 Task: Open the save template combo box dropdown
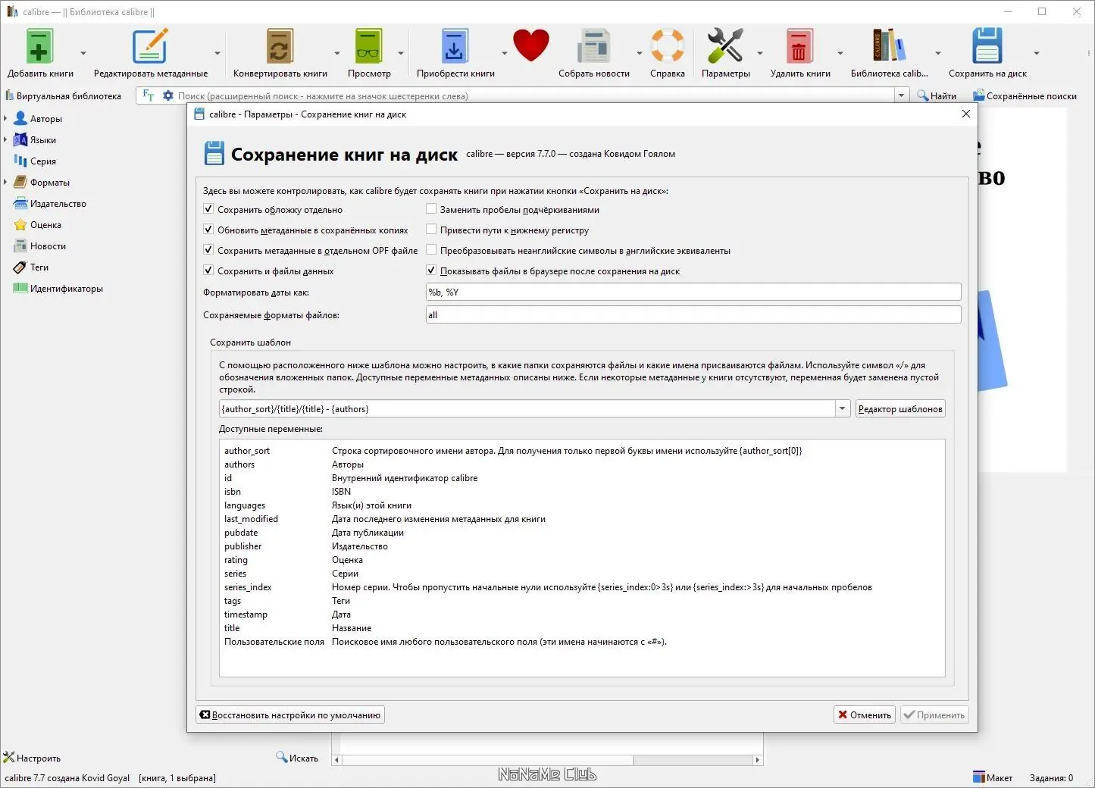[x=842, y=409]
